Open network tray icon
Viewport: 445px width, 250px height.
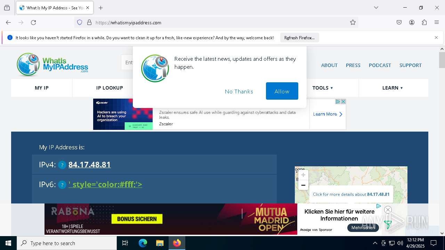coord(392,243)
